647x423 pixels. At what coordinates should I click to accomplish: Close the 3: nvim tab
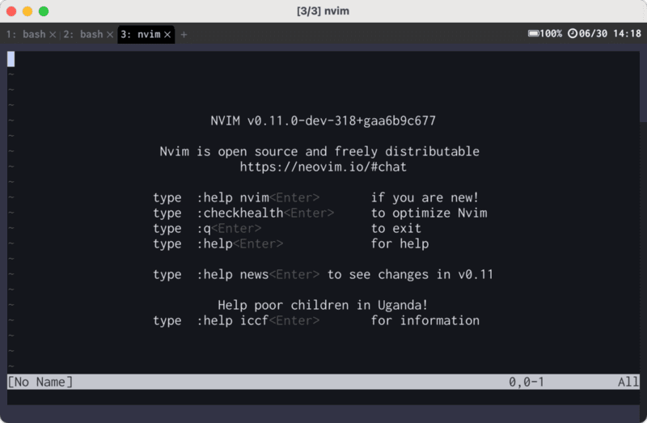167,35
